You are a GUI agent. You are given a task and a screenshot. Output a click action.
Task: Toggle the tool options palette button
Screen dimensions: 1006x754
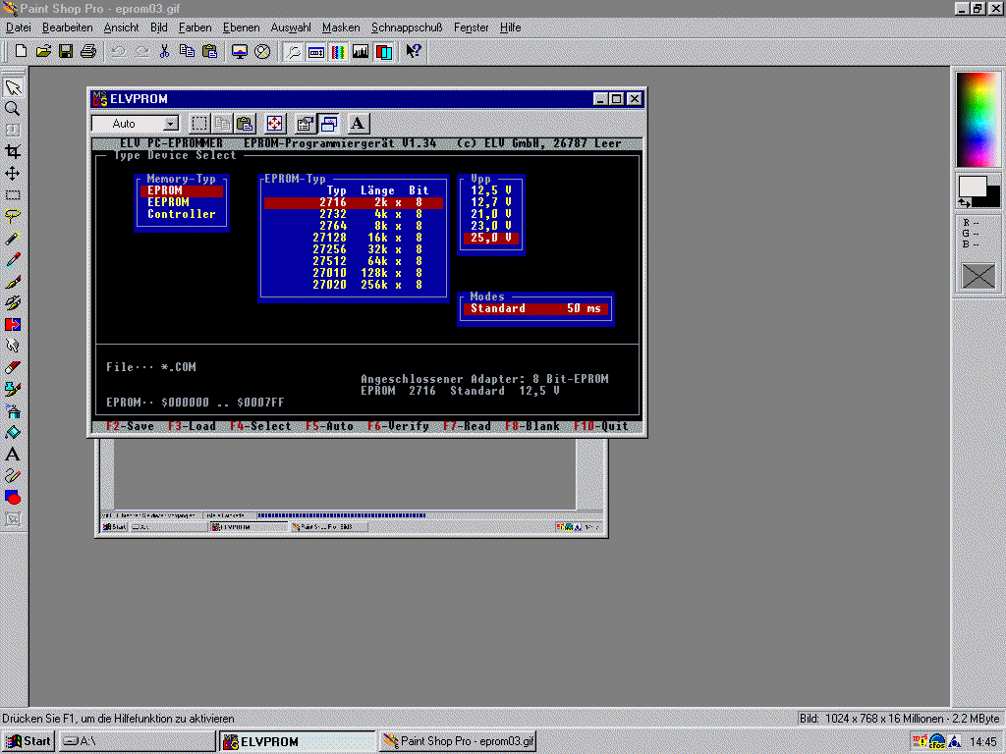pyautogui.click(x=315, y=51)
